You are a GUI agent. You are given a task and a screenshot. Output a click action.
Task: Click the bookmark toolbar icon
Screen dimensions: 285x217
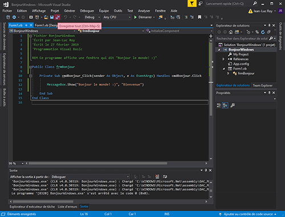199,17
